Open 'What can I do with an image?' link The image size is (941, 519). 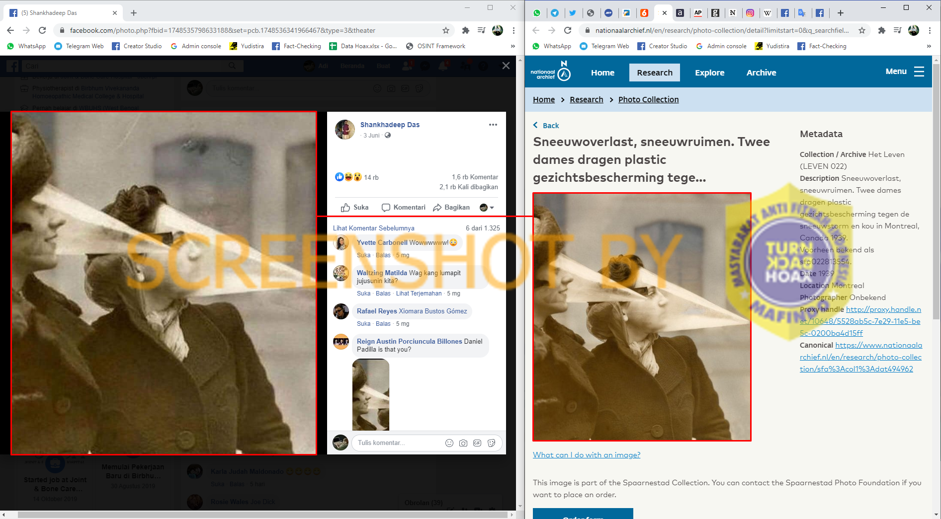point(587,454)
